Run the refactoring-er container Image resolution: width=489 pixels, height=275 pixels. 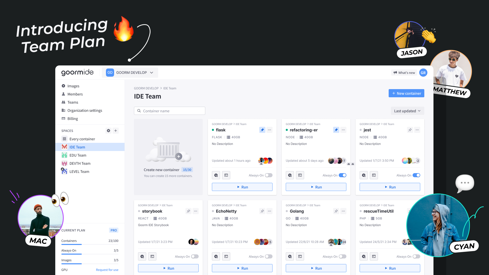316,187
